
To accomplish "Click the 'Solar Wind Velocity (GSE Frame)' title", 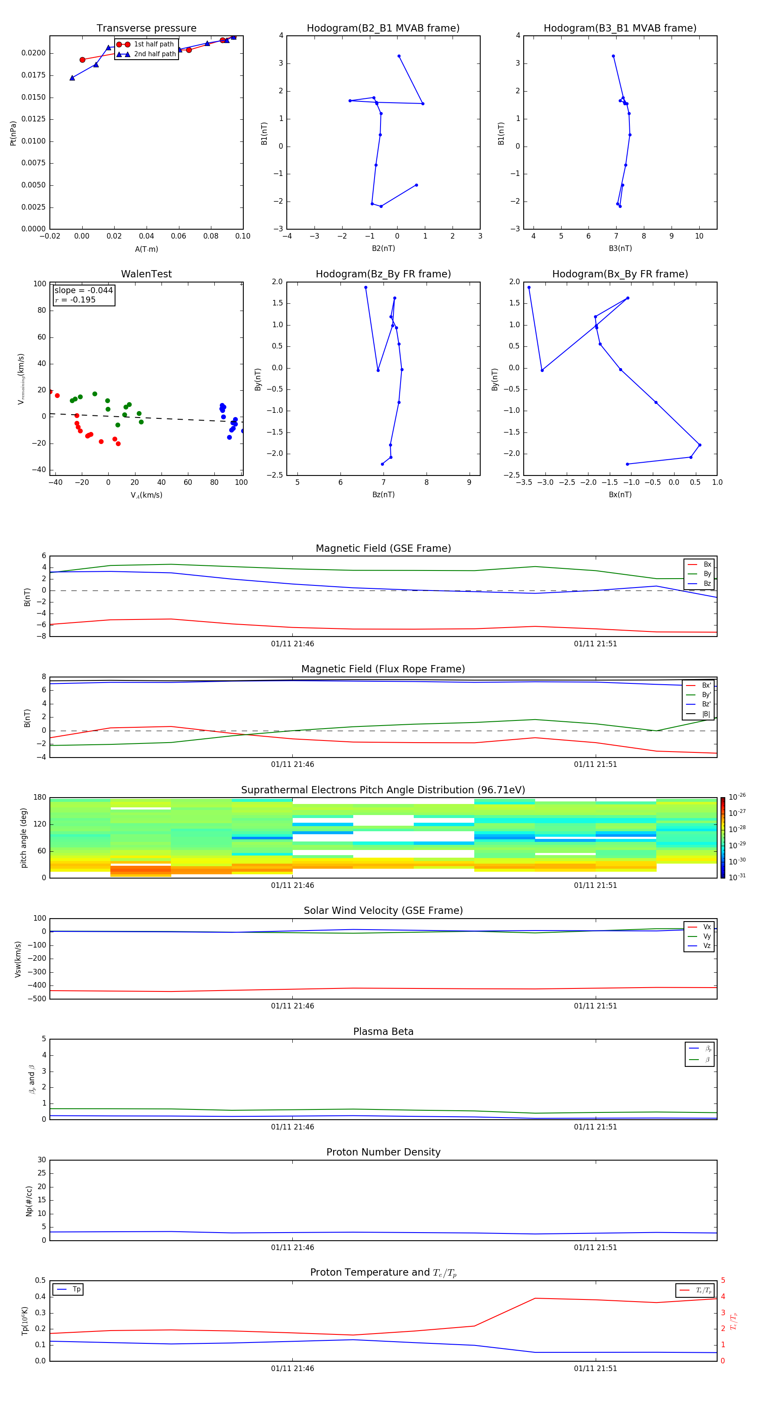I will (383, 910).
